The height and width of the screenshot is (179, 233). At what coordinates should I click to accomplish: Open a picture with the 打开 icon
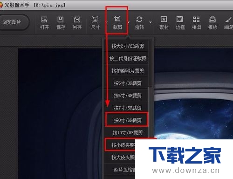[x=45, y=23]
